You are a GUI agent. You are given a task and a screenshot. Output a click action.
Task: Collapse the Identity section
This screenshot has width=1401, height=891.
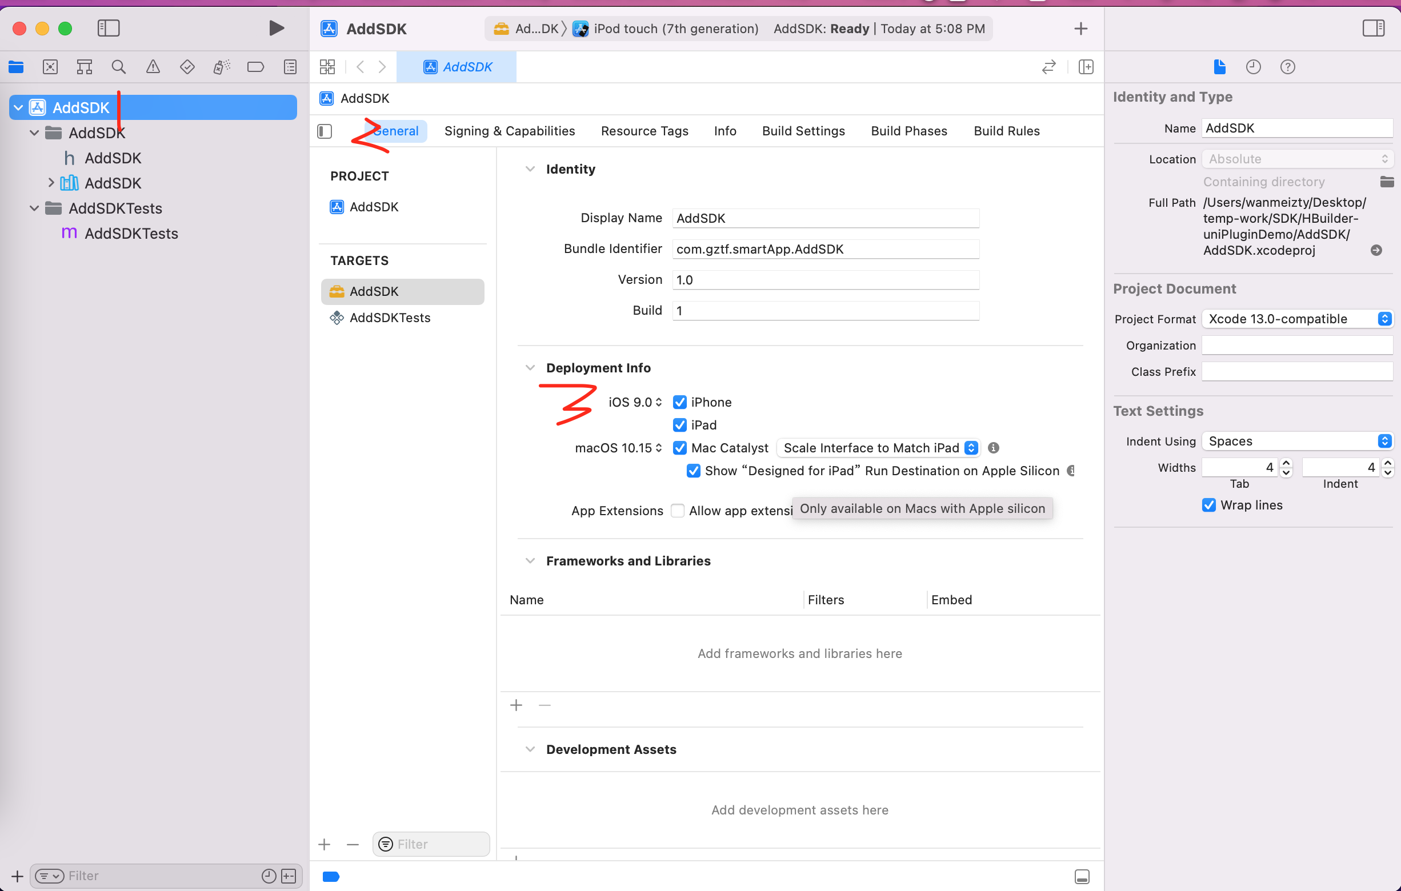click(530, 169)
